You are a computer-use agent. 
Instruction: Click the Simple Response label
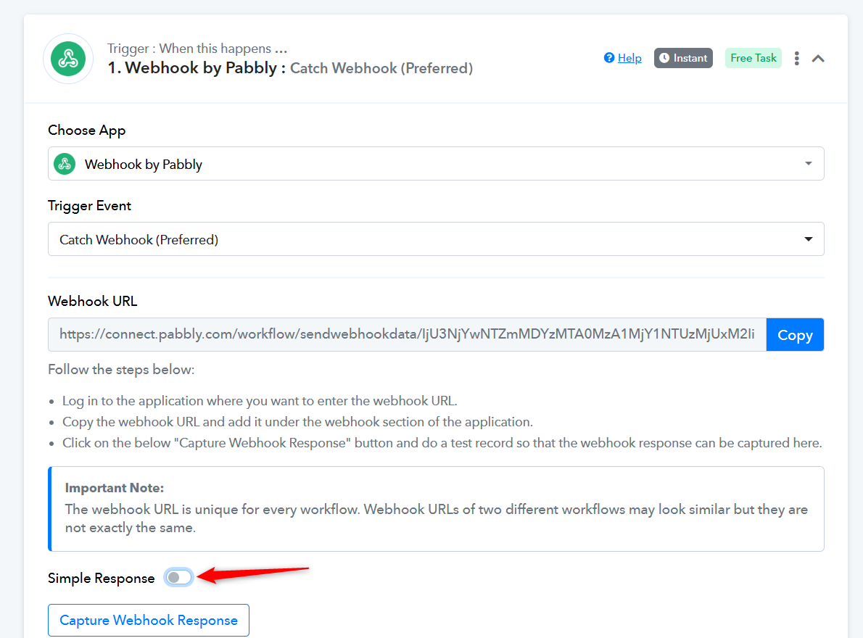[102, 578]
